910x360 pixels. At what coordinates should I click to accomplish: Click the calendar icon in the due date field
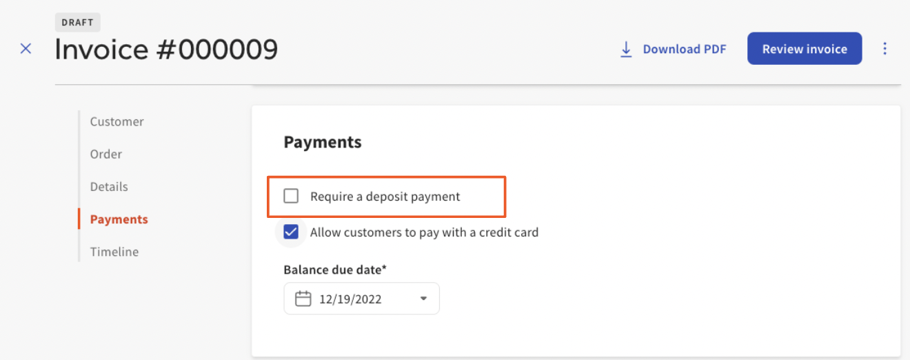point(303,299)
